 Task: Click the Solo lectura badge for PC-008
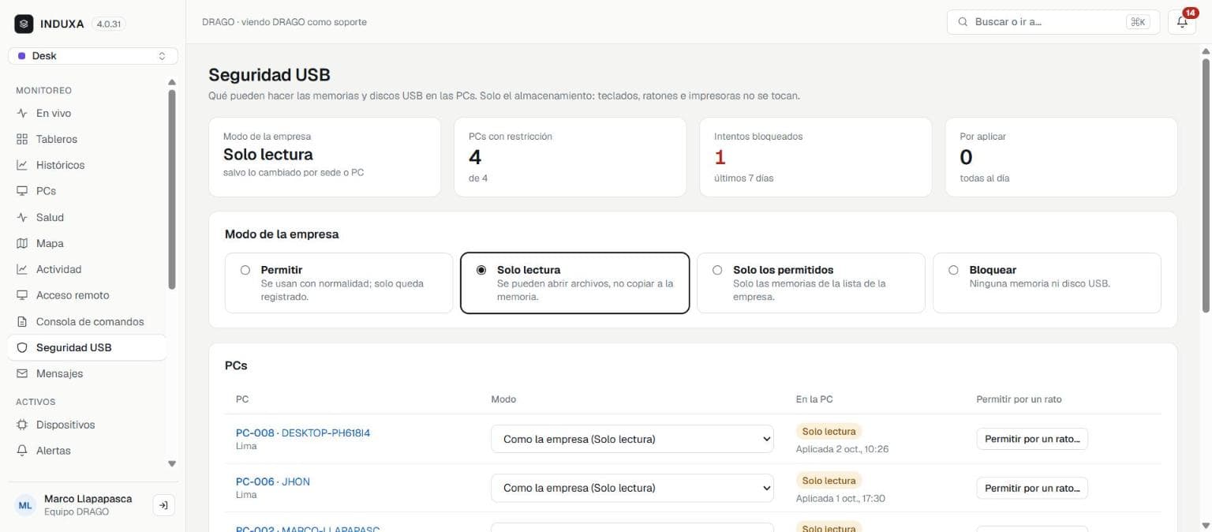pyautogui.click(x=829, y=432)
